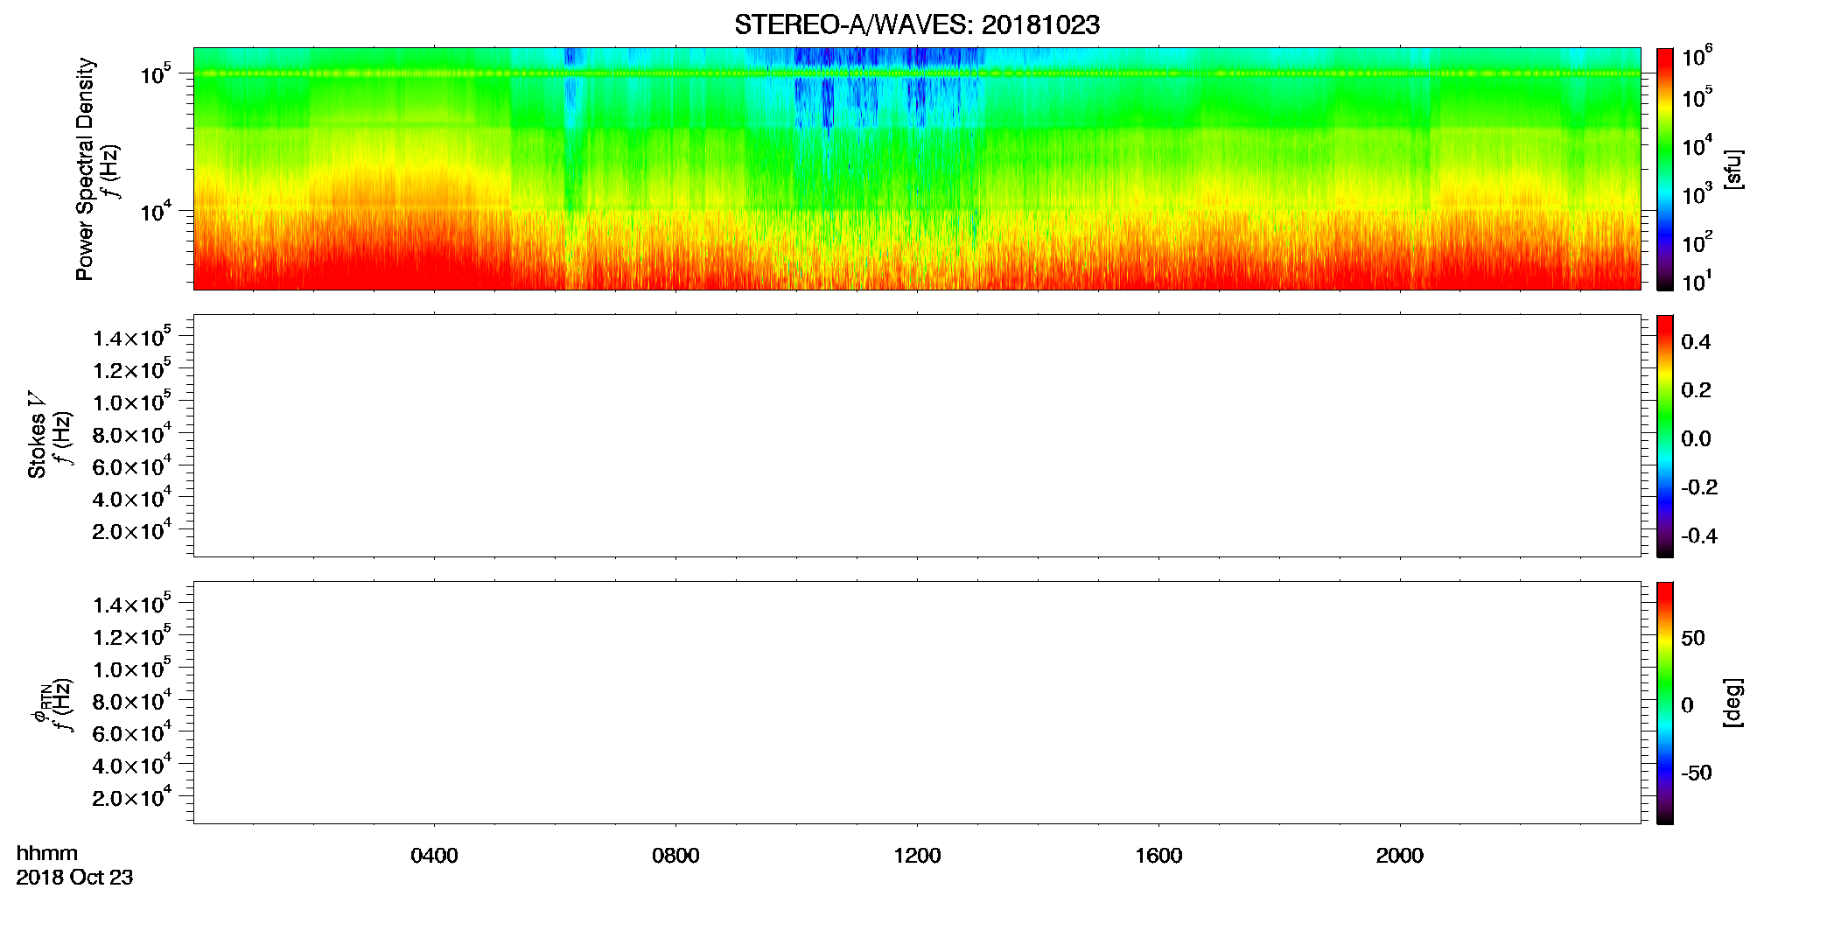1834x945 pixels.
Task: Click the Stokes V axis title
Action: click(x=38, y=435)
